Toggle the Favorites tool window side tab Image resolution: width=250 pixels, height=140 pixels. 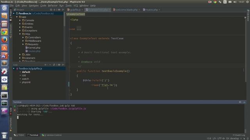coord(11,124)
